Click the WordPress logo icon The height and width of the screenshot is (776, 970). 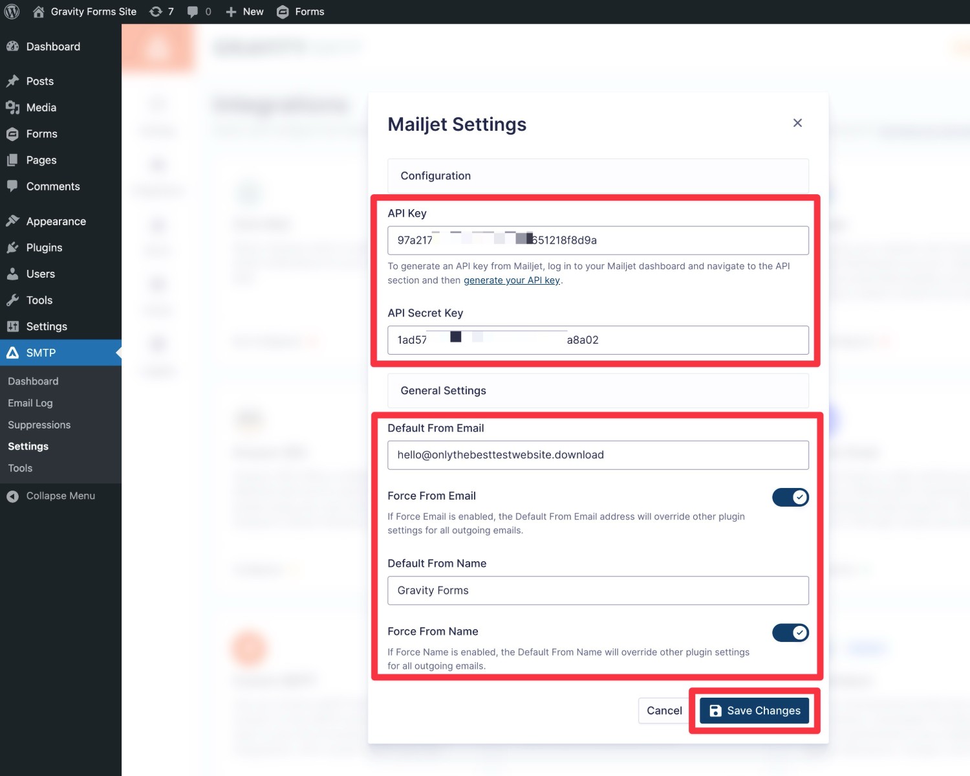[12, 12]
